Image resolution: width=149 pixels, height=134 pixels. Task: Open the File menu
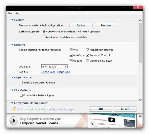click(10, 13)
